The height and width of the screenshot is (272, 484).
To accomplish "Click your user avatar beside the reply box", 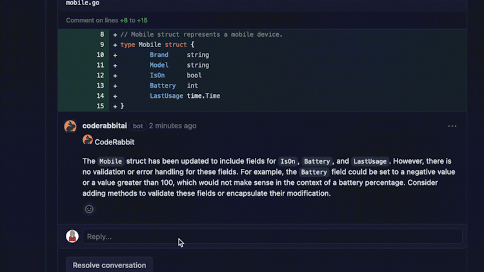I will point(72,237).
